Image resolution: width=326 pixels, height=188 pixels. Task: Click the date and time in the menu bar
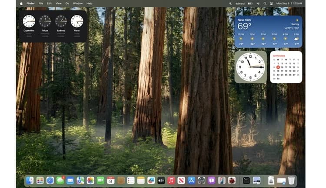(x=289, y=3)
